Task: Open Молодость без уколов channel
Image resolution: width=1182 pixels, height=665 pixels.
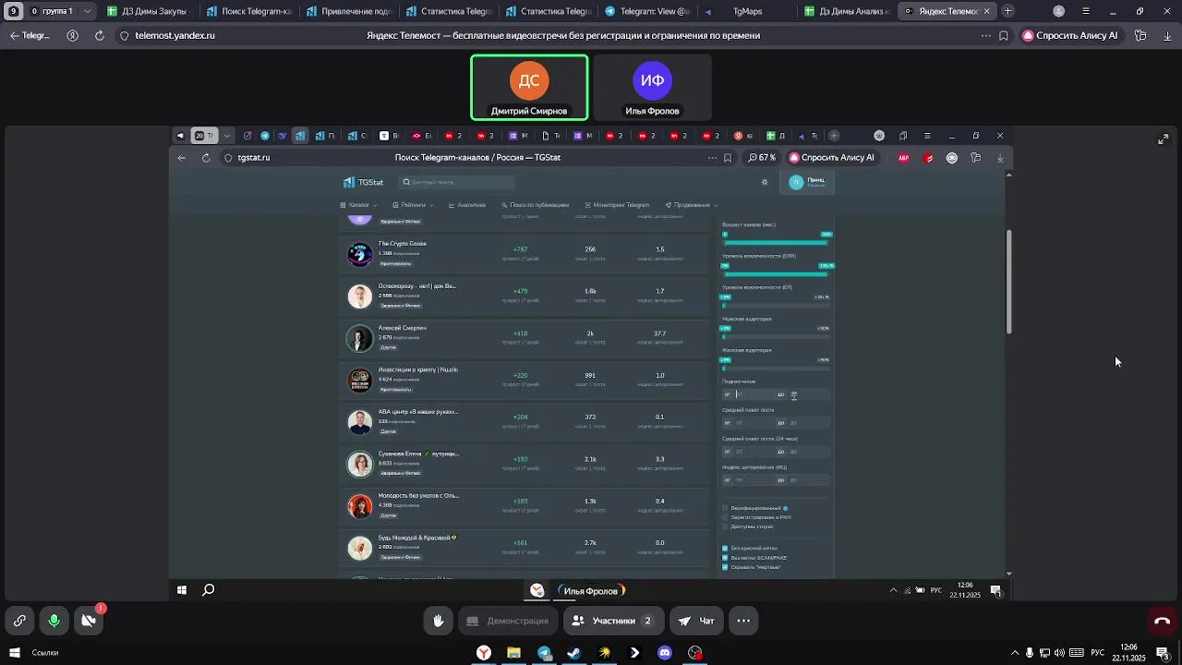Action: coord(417,496)
